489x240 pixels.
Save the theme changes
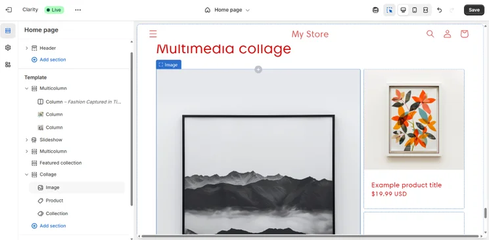pos(474,10)
